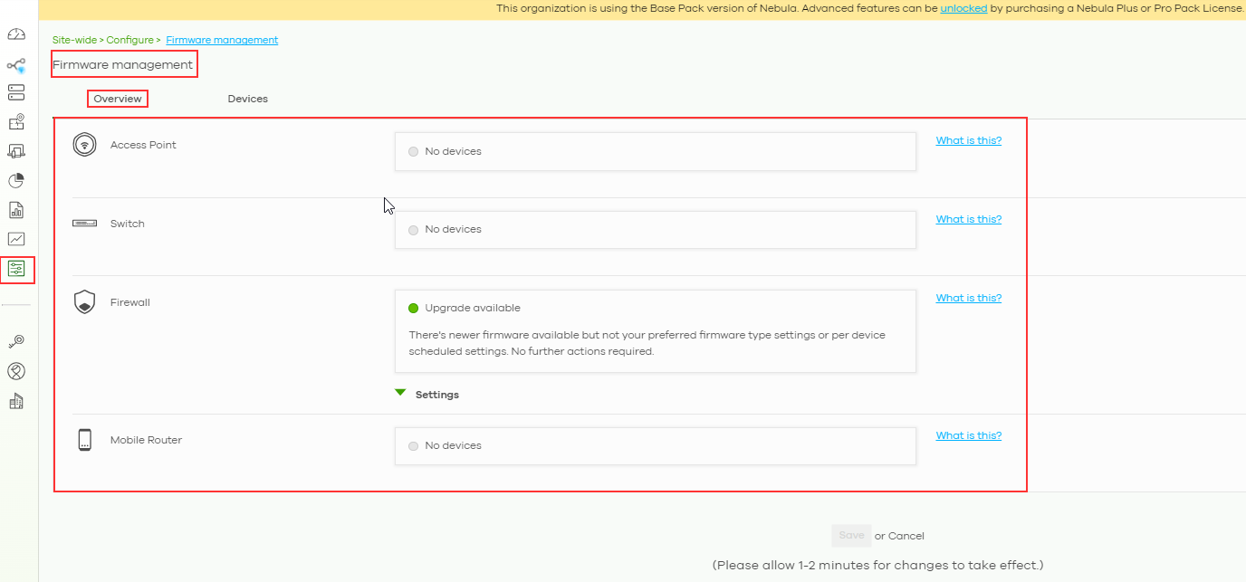The width and height of the screenshot is (1246, 582).
Task: Click the pie chart icon in sidebar
Action: point(16,181)
